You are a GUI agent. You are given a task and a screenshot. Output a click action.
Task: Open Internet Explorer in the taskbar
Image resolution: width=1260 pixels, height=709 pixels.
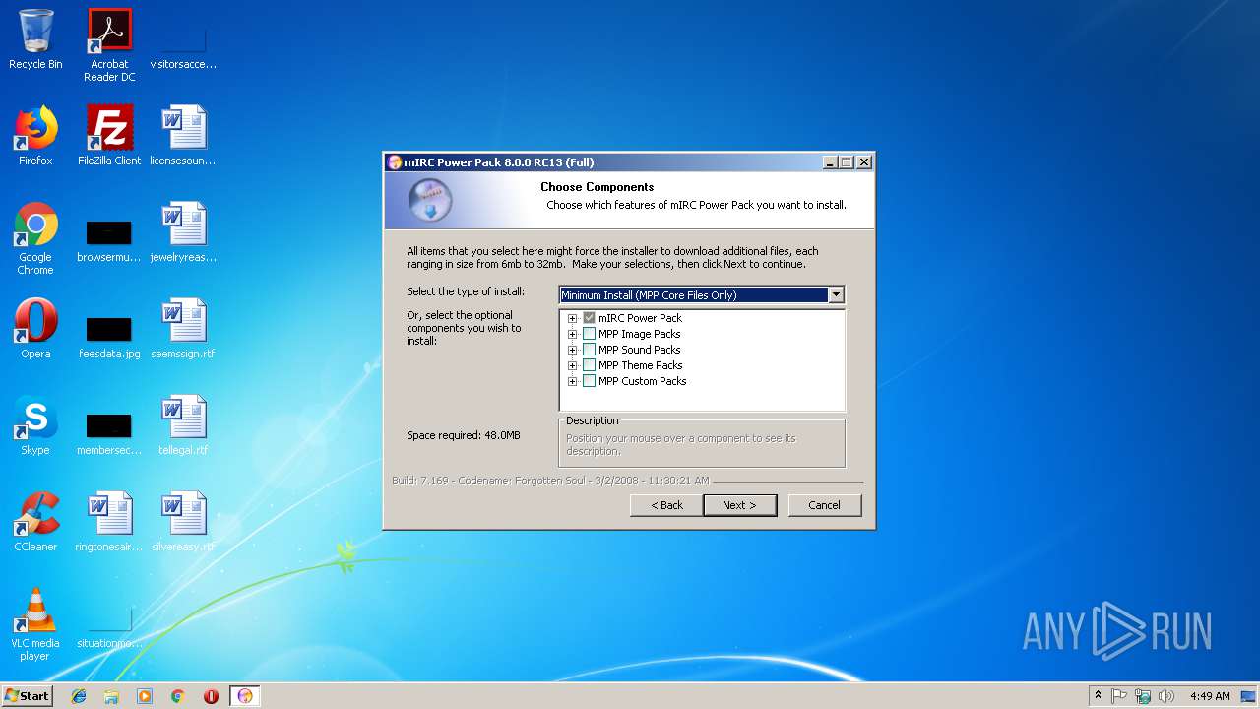coord(79,696)
